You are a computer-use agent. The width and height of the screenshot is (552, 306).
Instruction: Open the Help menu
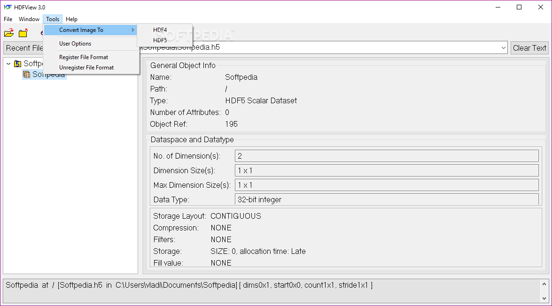point(71,19)
